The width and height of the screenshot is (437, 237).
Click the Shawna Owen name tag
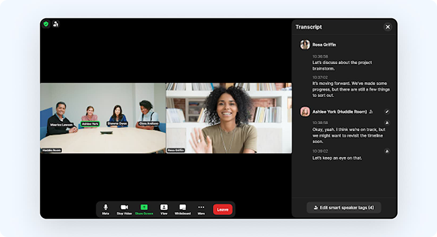[x=117, y=123]
